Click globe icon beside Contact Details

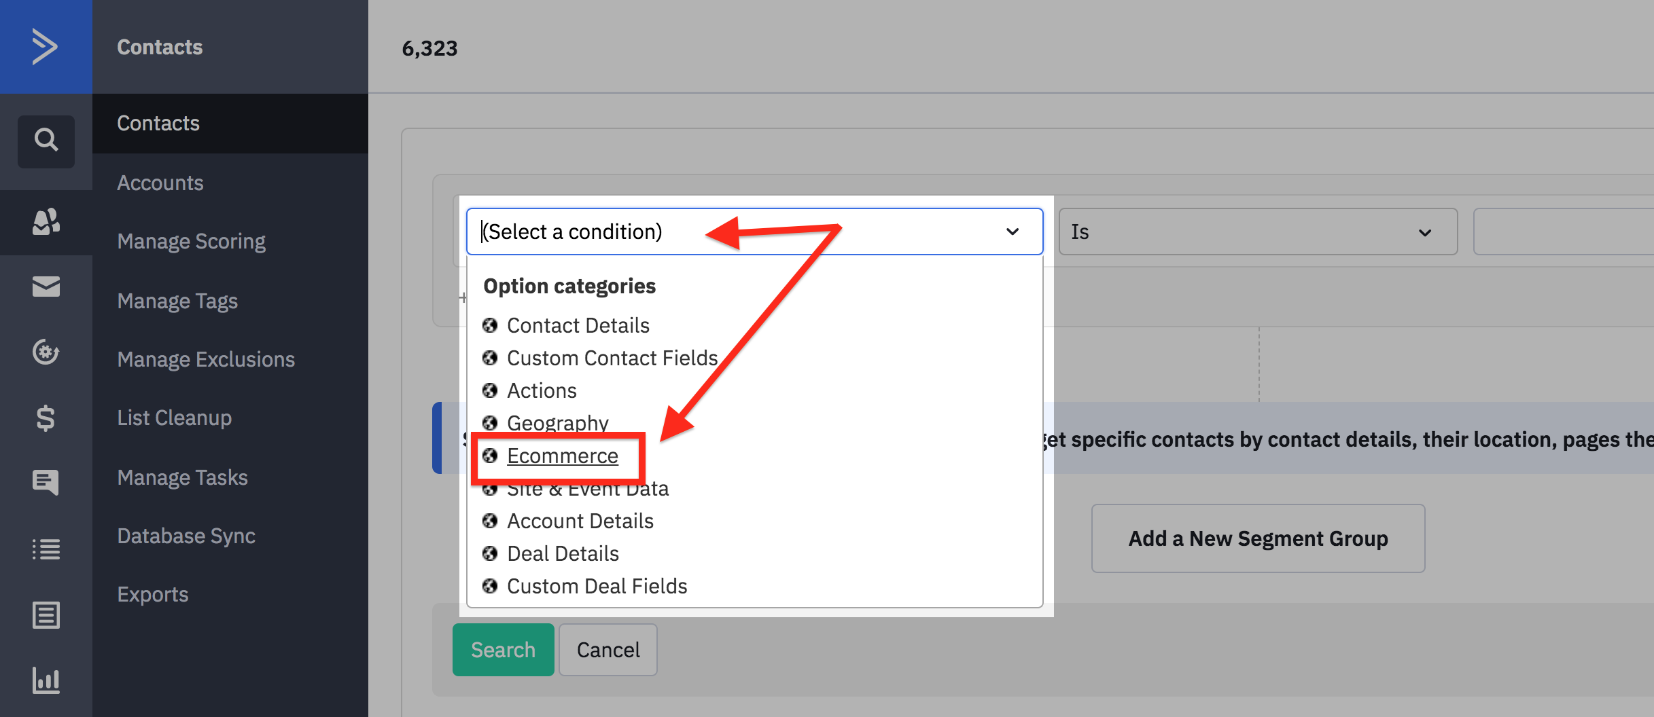click(x=490, y=325)
